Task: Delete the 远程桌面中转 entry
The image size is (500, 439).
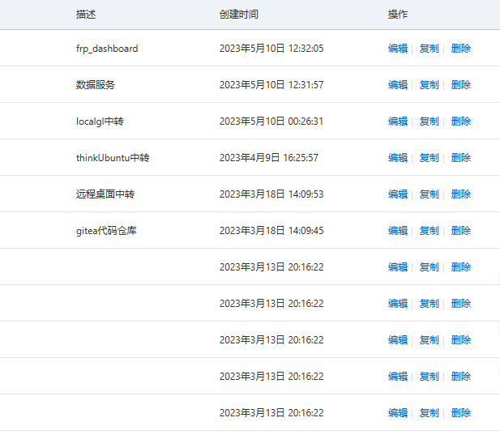Action: 460,194
